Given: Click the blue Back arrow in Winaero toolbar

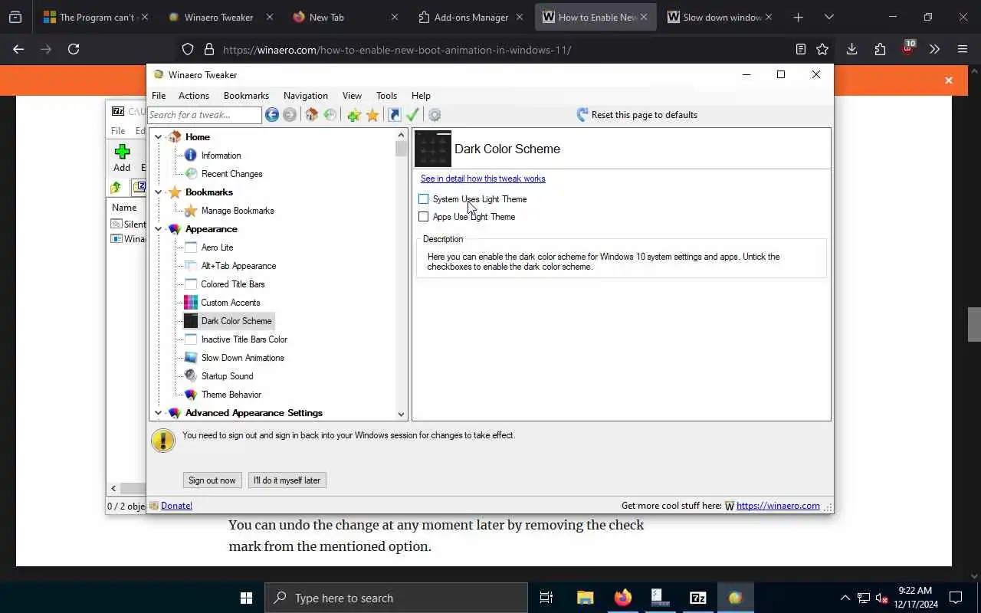Looking at the screenshot, I should coord(272,115).
